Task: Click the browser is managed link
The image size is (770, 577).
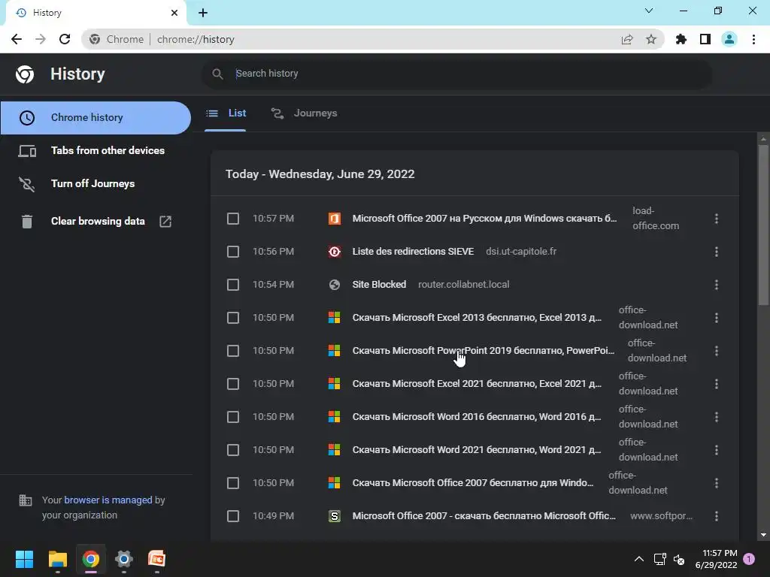Action: click(x=108, y=500)
